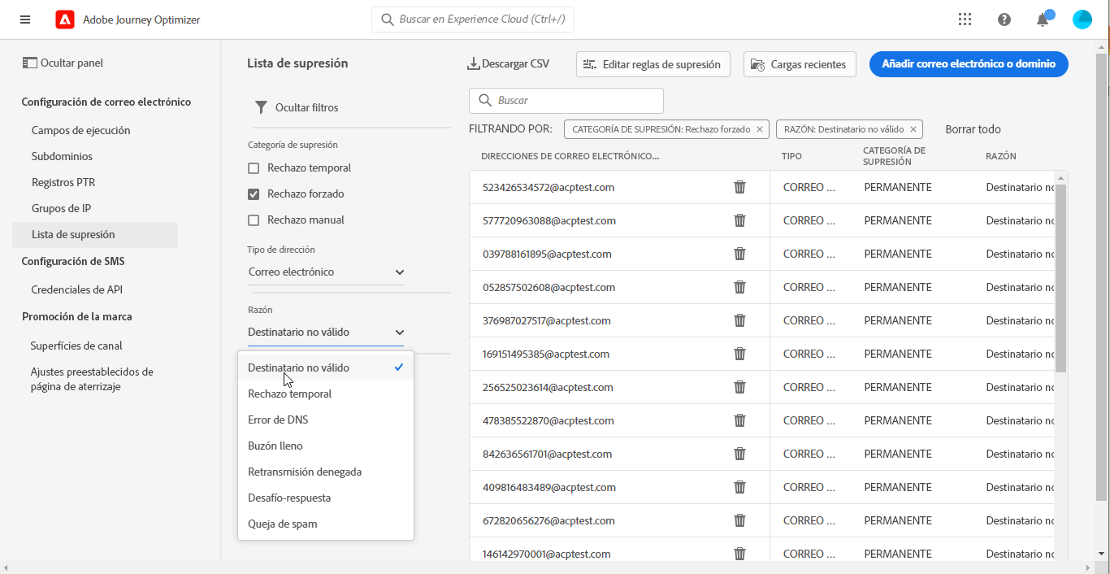Remove the Destinatario no válido filter tag
1110x574 pixels.
coord(913,129)
